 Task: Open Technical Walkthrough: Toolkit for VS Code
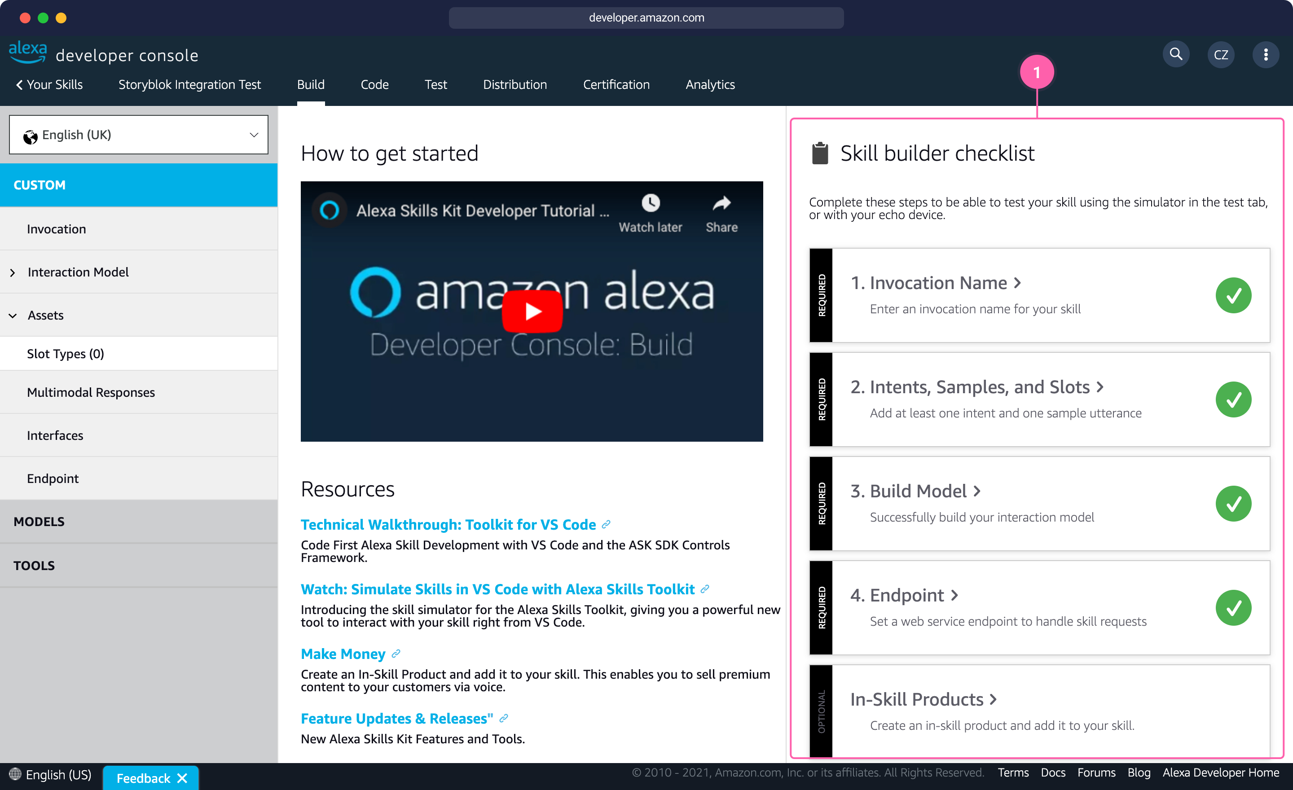[448, 525]
